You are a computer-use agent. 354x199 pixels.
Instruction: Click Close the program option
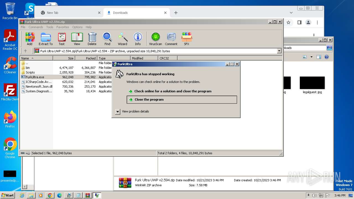182,99
